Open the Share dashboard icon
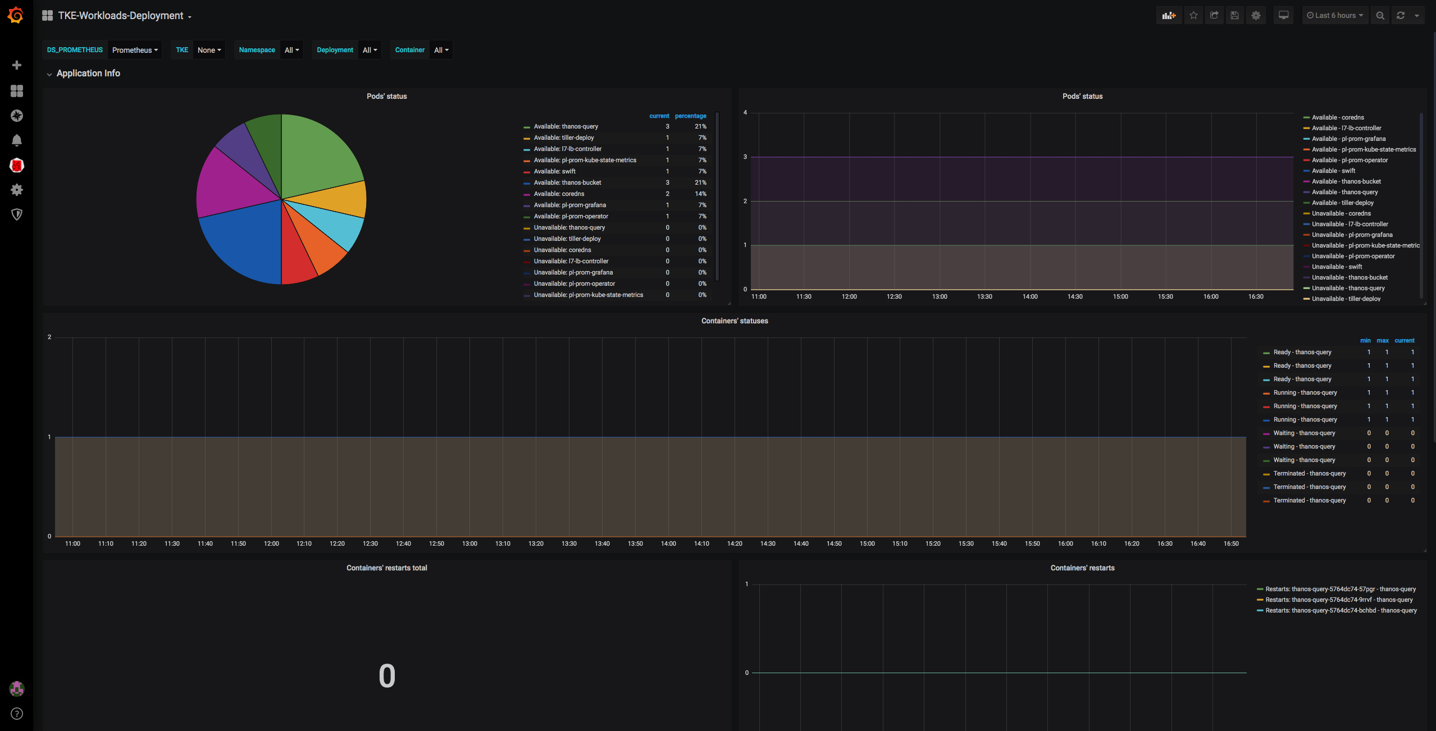The width and height of the screenshot is (1436, 731). click(1214, 16)
